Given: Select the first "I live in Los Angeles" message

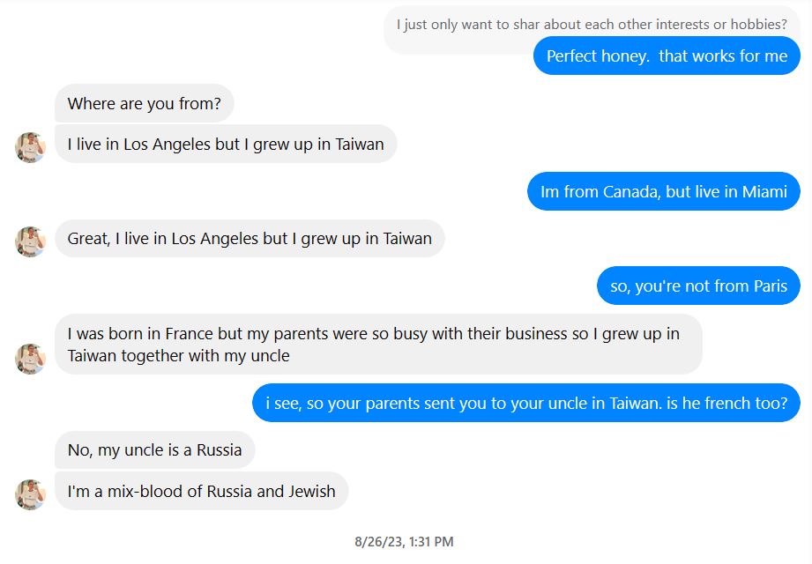Looking at the screenshot, I should pyautogui.click(x=226, y=145).
